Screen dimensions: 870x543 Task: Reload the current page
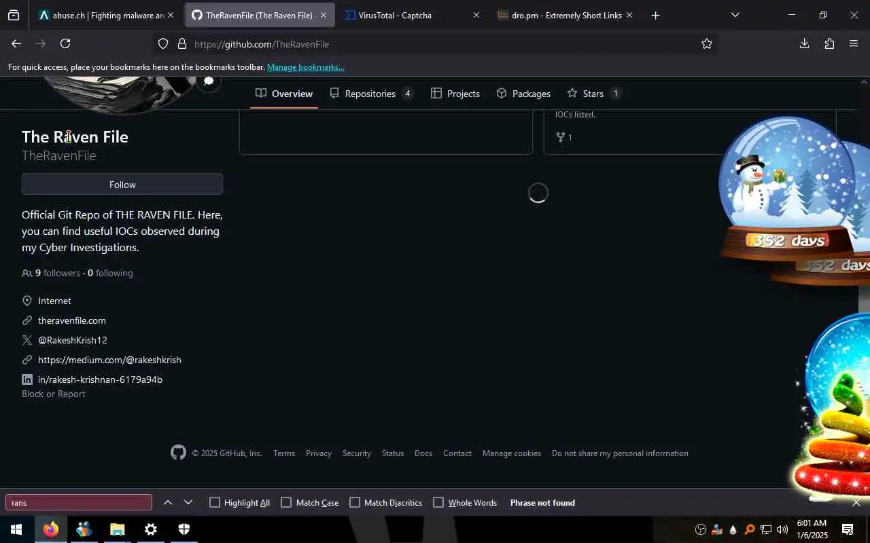point(65,43)
